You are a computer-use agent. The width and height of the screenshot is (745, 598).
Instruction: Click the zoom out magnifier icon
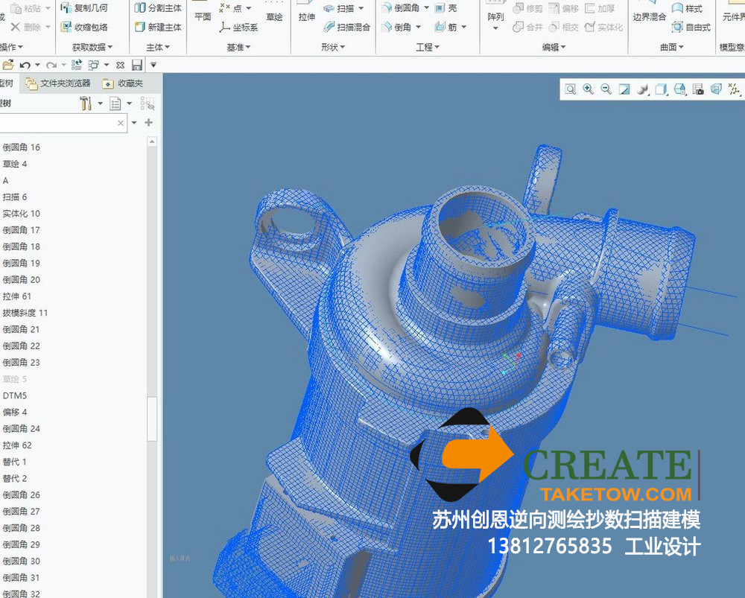(x=606, y=89)
